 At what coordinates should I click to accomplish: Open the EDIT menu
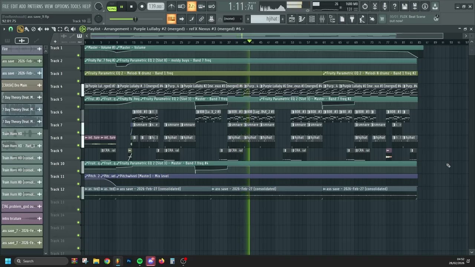[x=14, y=6]
